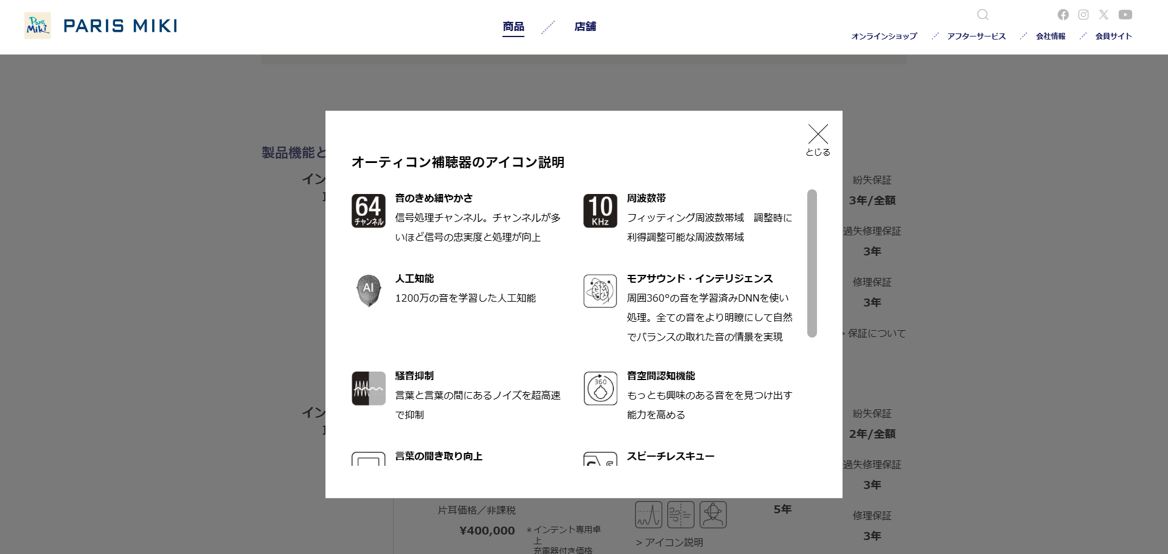1168x554 pixels.
Task: Open the Facebook social icon
Action: tap(1063, 15)
